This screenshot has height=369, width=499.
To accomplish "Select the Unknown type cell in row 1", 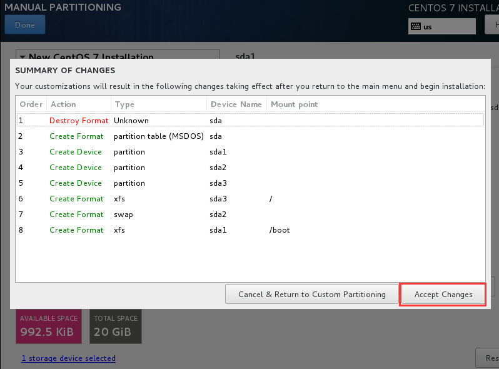I will coord(131,121).
